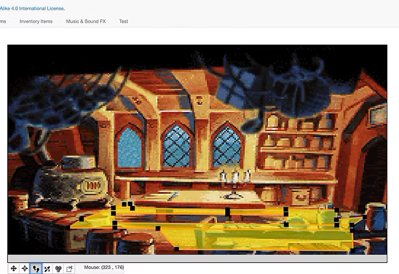Open the 4.0 International License link
Image resolution: width=399 pixels, height=274 pixels.
[x=32, y=8]
